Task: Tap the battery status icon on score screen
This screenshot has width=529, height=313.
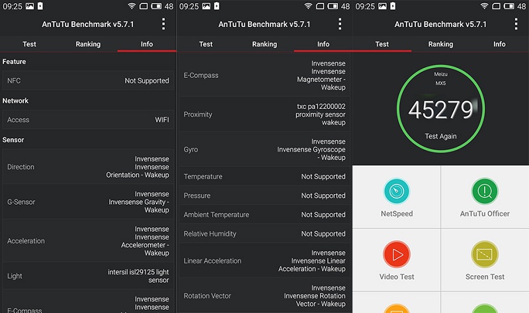Action: click(509, 6)
